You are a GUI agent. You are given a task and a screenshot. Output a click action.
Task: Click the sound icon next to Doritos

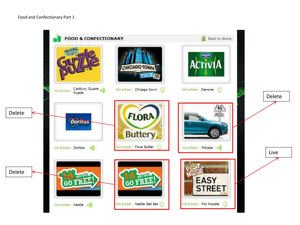(92, 148)
